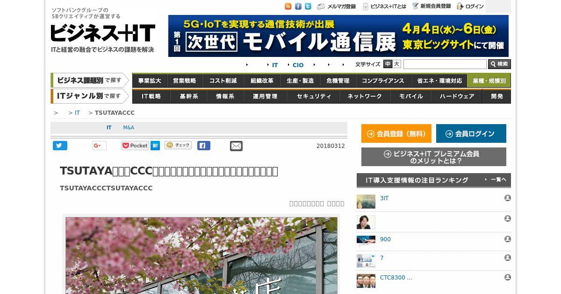Open the 運用管理 genre tab

click(265, 96)
